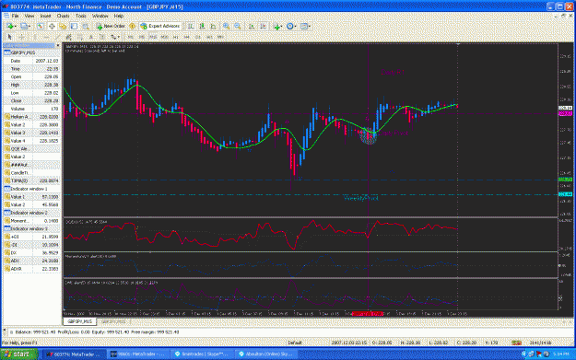The width and height of the screenshot is (576, 360).
Task: Switch timeframe to H4
Action: (186, 37)
